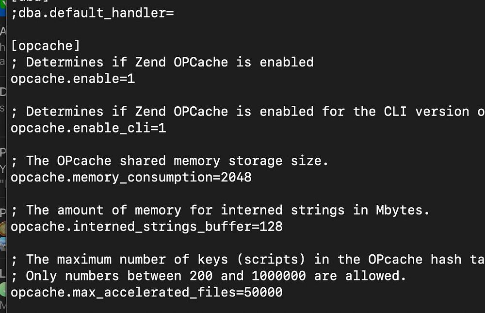Click the 'maximum number of keys' comment
Viewport: 485px width, 313px height.
(248, 259)
